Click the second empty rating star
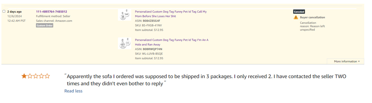This screenshot has height=103, width=372. [x=30, y=76]
